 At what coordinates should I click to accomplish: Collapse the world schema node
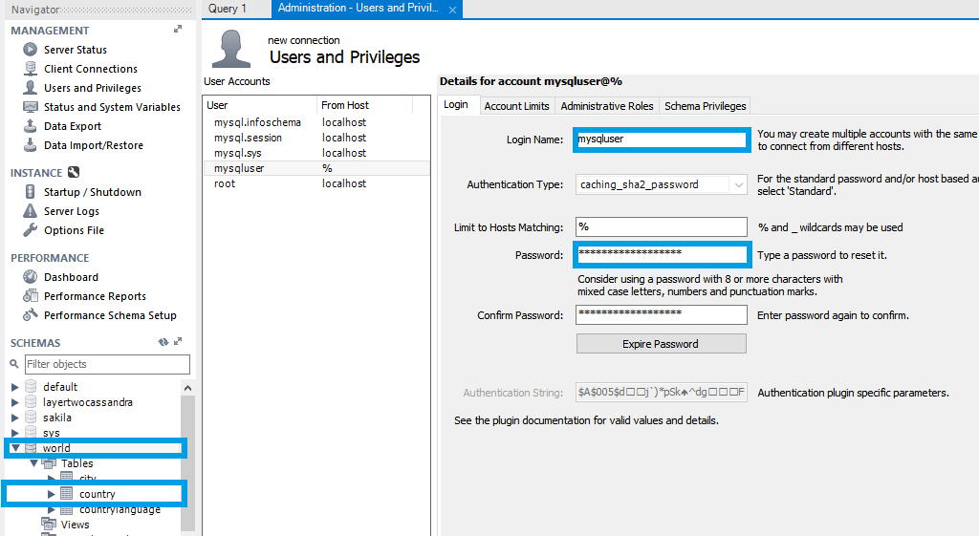(x=15, y=448)
